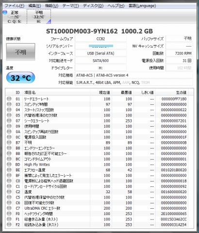This screenshot has width=199, height=233.
Task: Select the High Fly Writes attribute name
Action: 37,165
